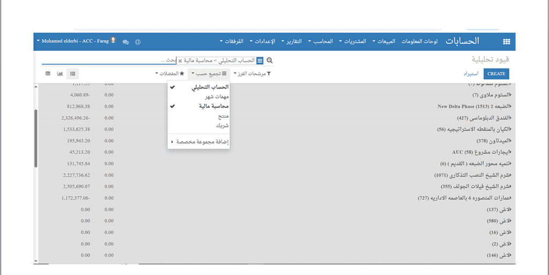Click the vertical scrollbar thumb
The width and height of the screenshot is (549, 275).
tap(36, 139)
